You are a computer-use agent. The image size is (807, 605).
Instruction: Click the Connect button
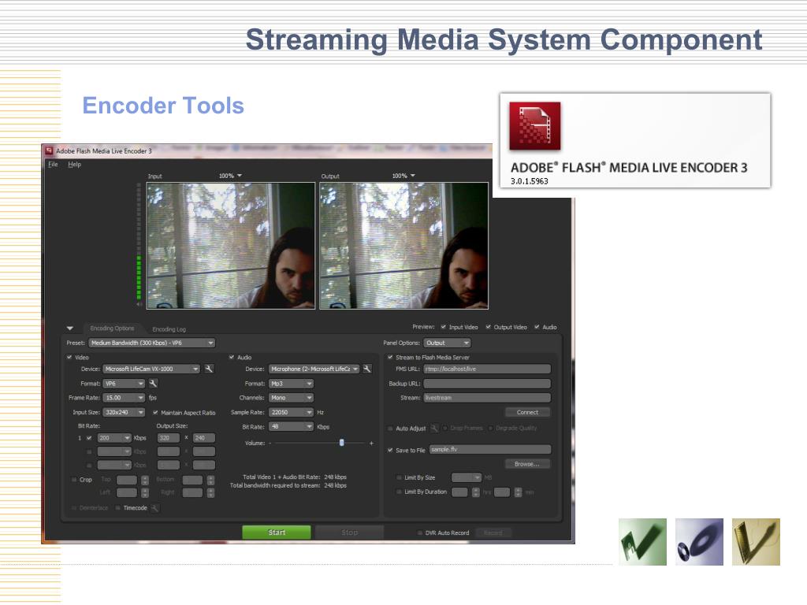pyautogui.click(x=527, y=413)
